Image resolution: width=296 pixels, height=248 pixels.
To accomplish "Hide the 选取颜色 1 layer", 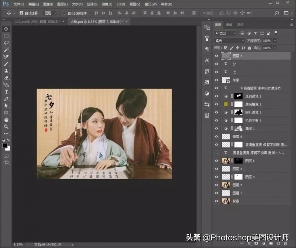I will 217,96.
